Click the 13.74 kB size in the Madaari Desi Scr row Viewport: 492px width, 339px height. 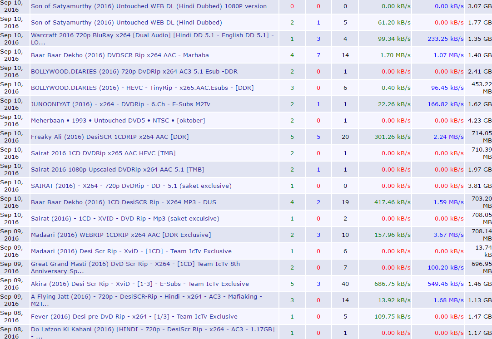(x=483, y=251)
